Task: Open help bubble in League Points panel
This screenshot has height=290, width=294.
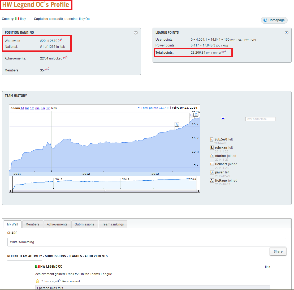Action: pyautogui.click(x=286, y=33)
